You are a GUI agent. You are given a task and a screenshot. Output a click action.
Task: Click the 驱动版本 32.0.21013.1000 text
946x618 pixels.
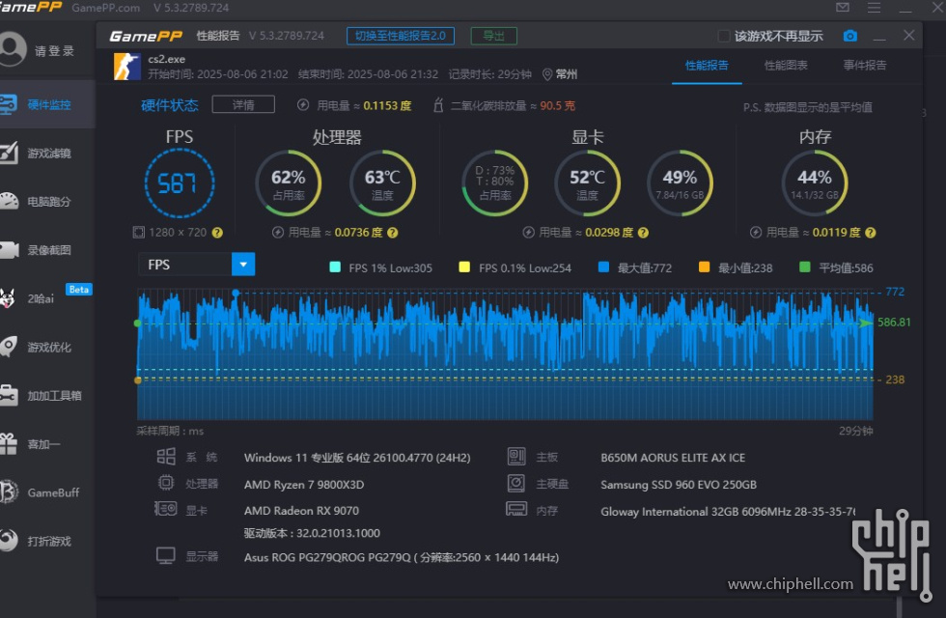312,533
